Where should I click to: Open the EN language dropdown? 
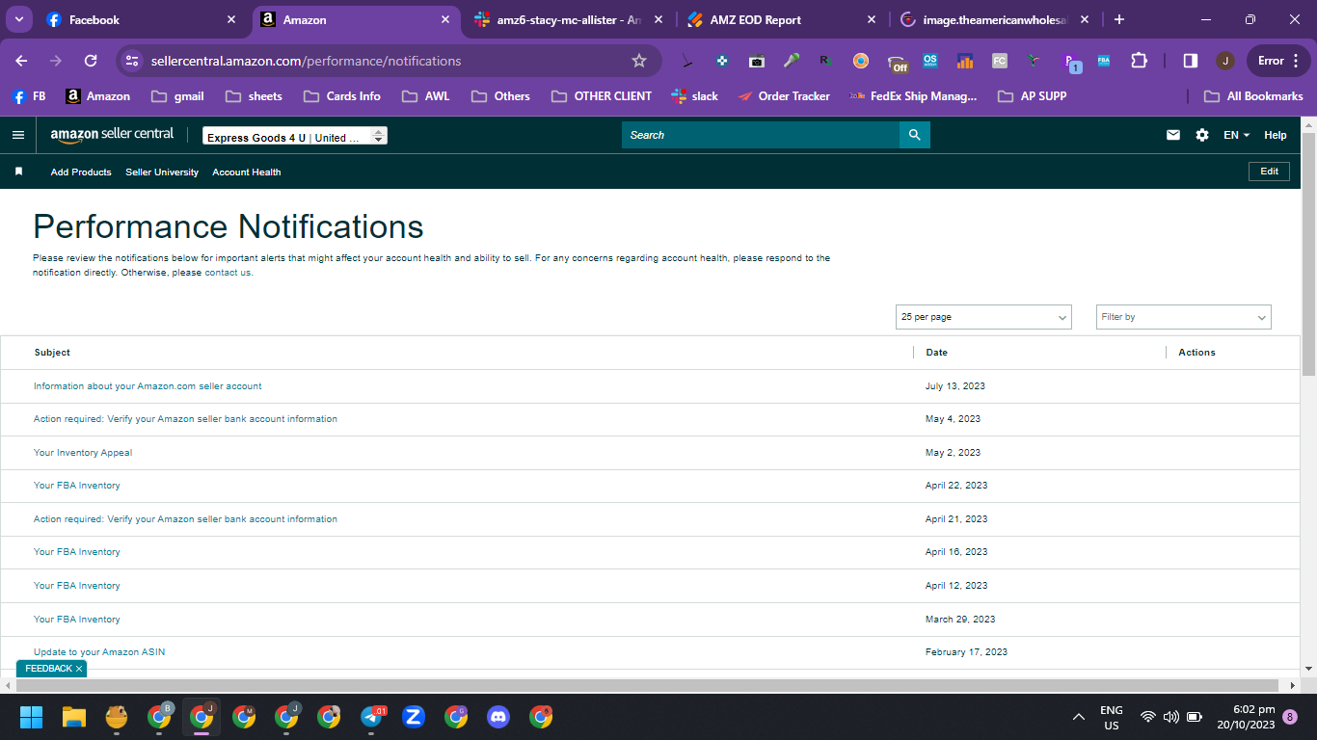tap(1236, 135)
